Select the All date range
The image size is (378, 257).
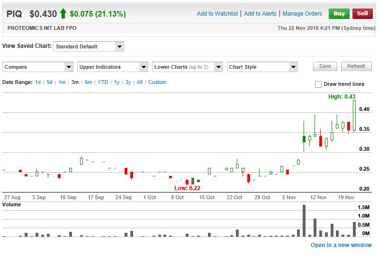point(140,82)
